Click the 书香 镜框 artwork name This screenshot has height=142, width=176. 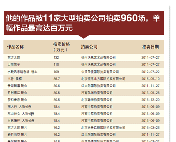15,79
